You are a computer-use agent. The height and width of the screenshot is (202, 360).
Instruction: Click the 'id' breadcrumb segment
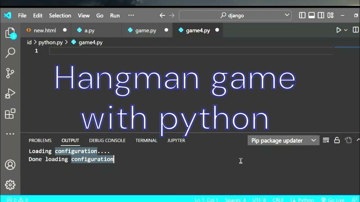[x=29, y=42]
